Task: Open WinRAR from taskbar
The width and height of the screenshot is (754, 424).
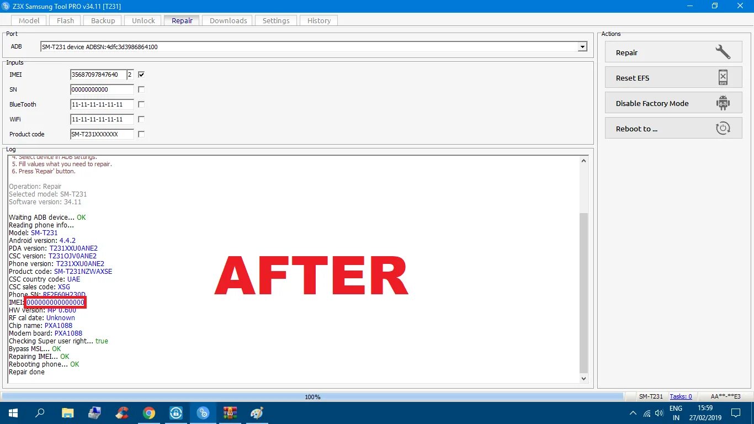Action: [x=230, y=413]
